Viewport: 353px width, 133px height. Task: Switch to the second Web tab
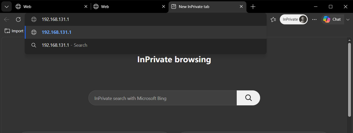129,7
